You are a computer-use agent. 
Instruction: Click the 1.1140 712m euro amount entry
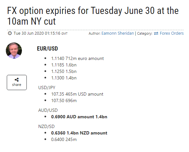click(x=77, y=58)
